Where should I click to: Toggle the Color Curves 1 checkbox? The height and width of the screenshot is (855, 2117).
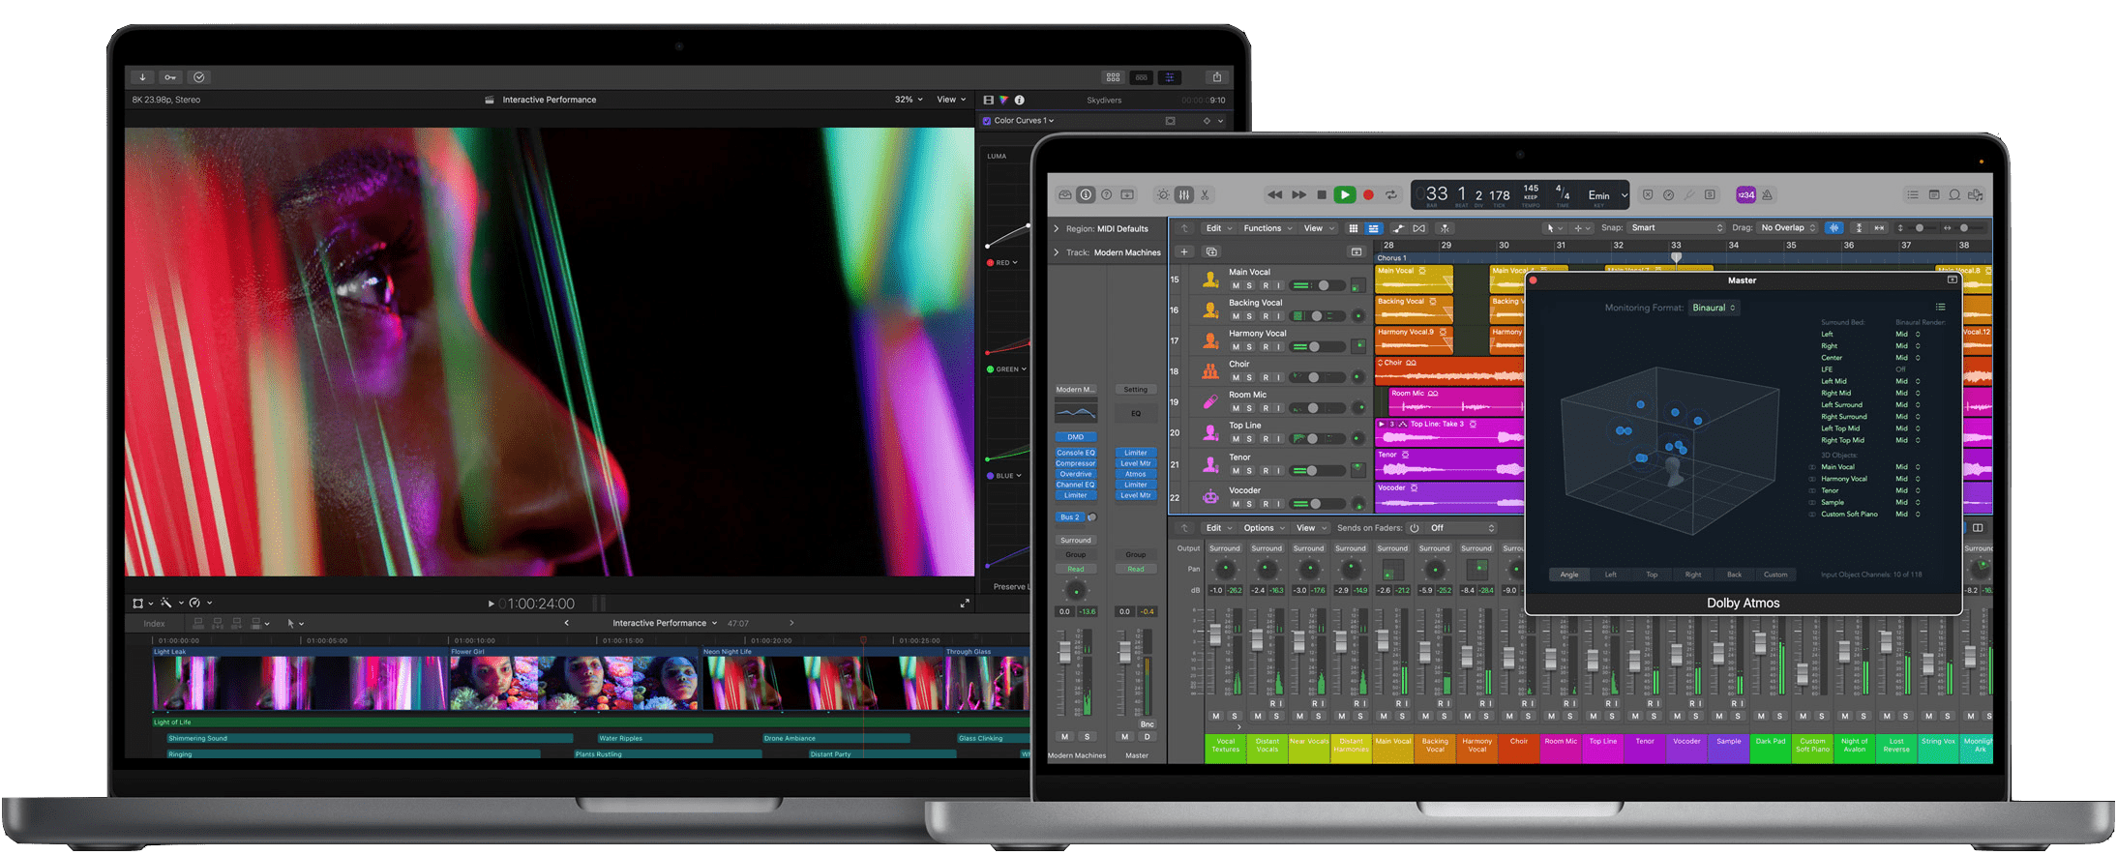pyautogui.click(x=987, y=121)
